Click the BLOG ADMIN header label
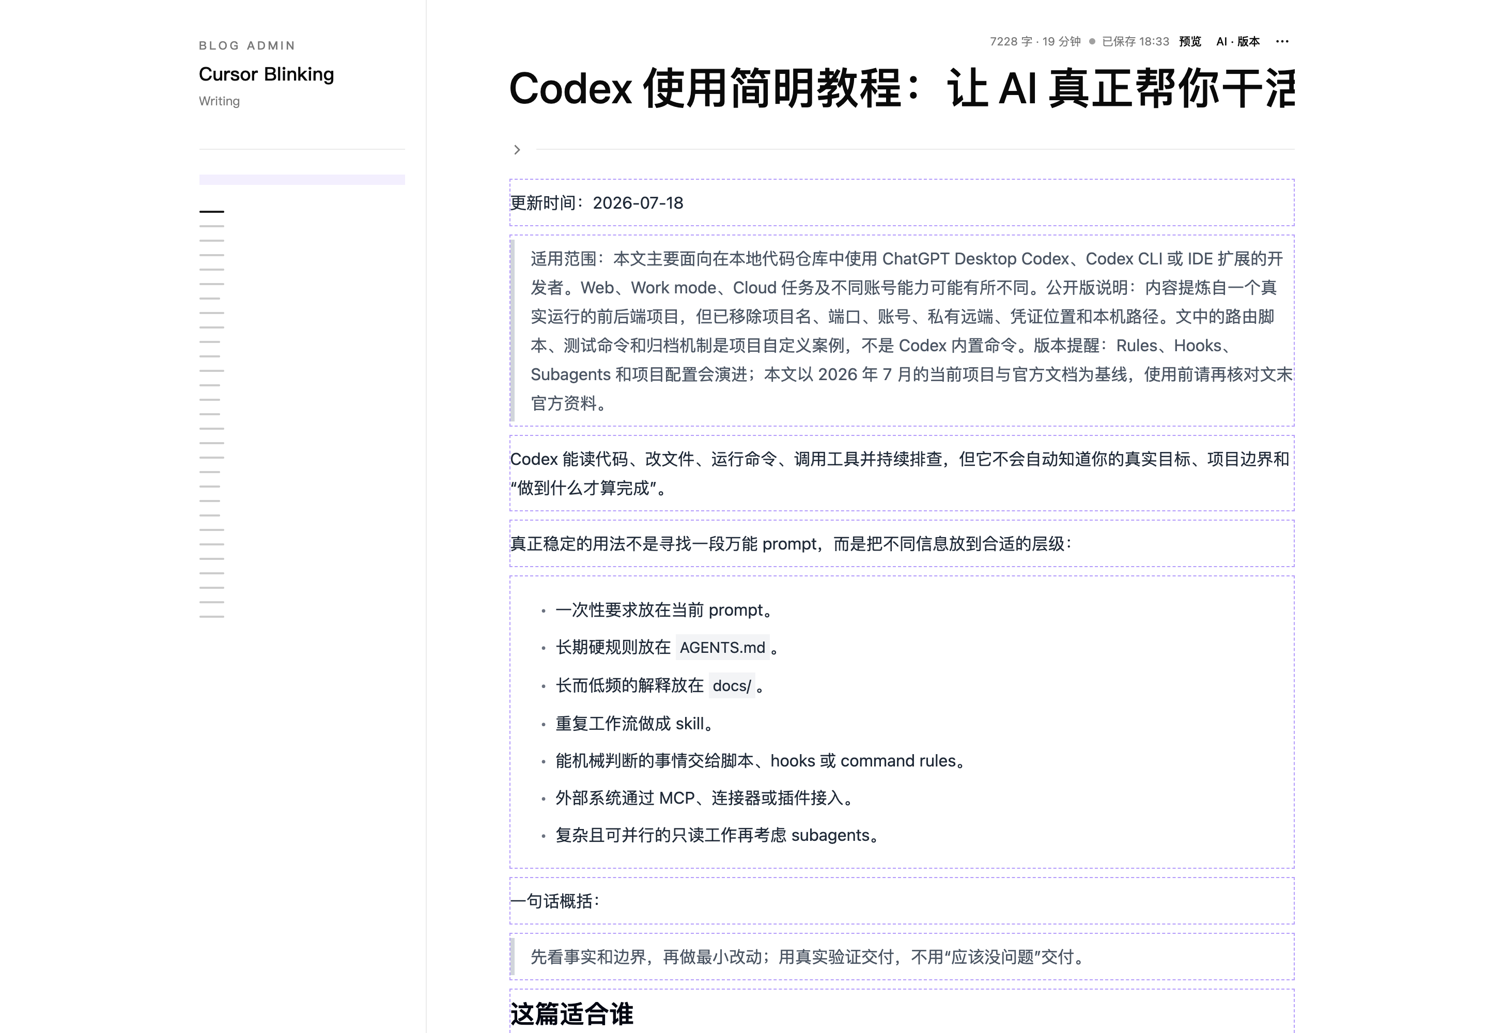Screen dimensions: 1488x1033 tap(246, 45)
